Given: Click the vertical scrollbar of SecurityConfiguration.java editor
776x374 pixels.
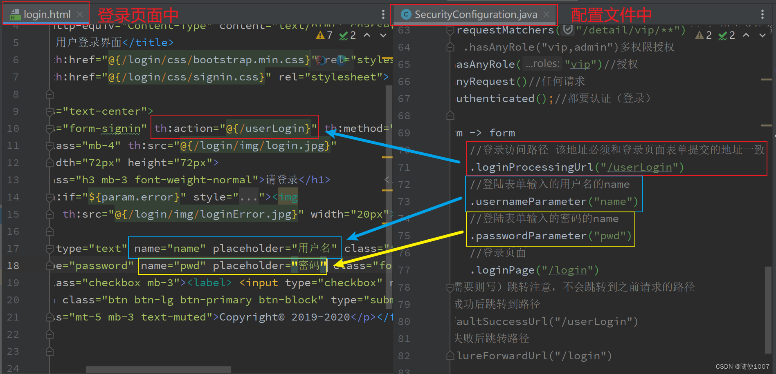Looking at the screenshot, I should [768, 309].
